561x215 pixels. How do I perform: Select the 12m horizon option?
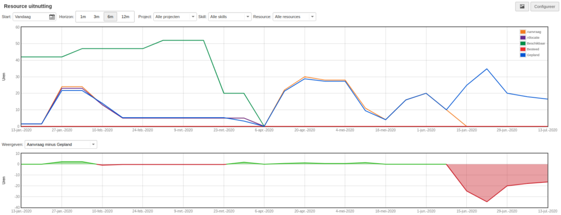point(125,17)
